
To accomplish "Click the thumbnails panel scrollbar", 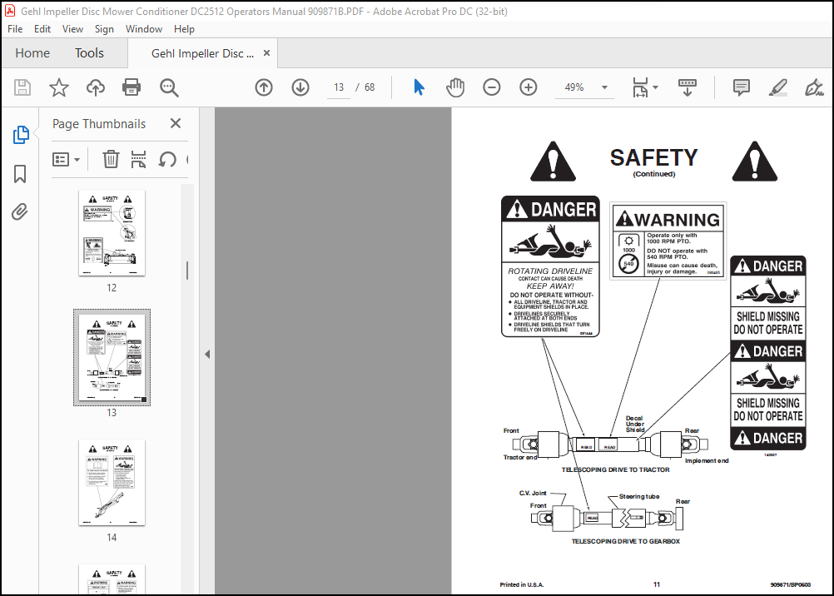I will click(x=187, y=271).
